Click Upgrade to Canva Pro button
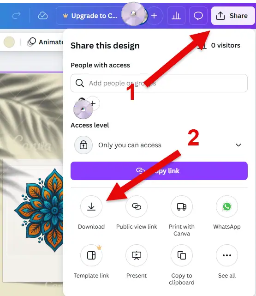The image size is (256, 296). [90, 16]
